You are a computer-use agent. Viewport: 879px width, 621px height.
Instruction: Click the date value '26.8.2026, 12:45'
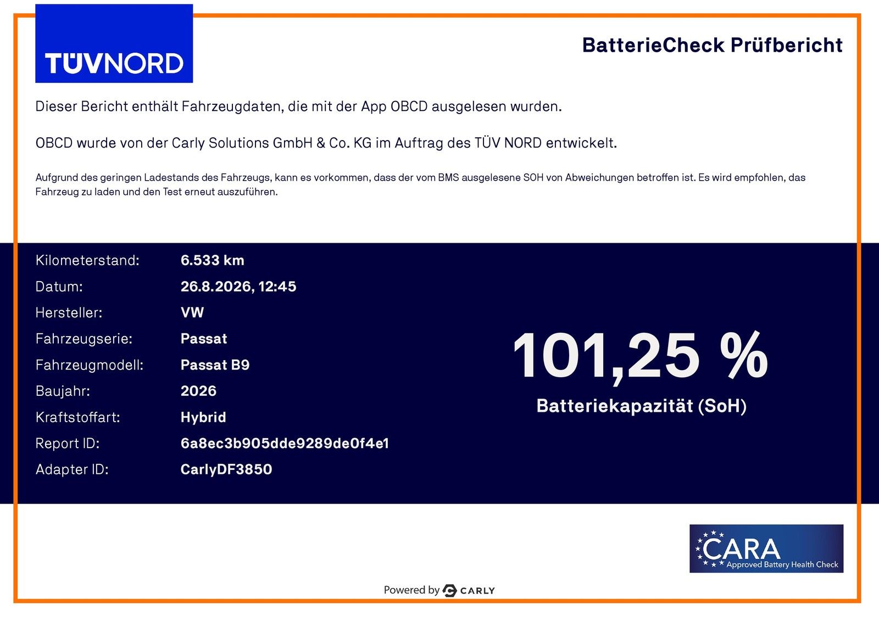(238, 287)
